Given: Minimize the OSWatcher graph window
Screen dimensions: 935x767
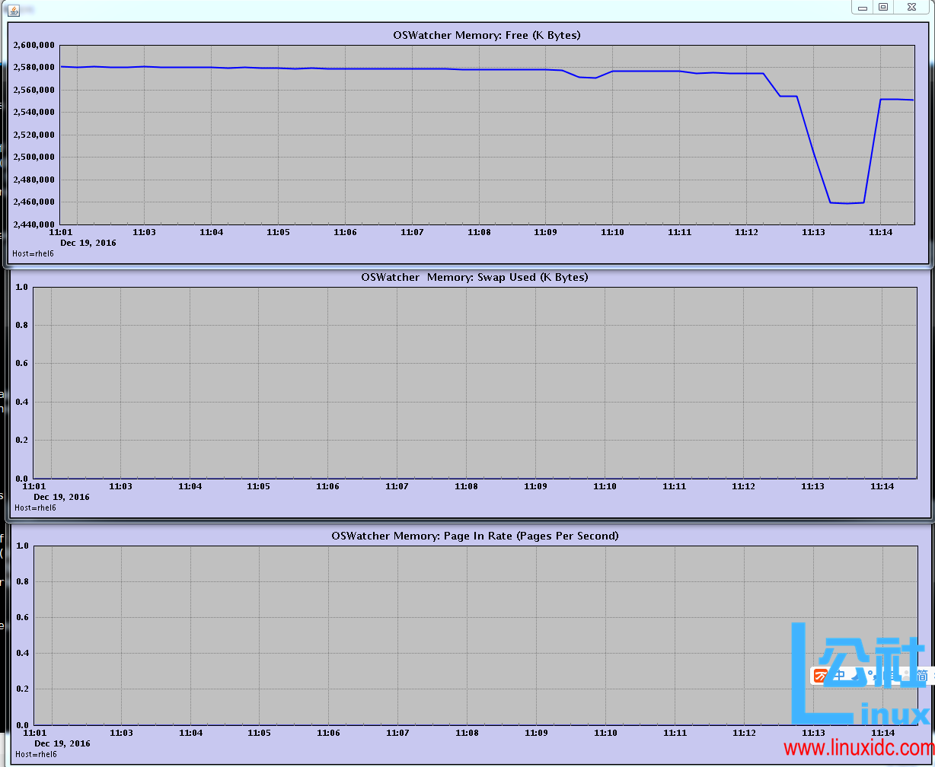Looking at the screenshot, I should [863, 8].
